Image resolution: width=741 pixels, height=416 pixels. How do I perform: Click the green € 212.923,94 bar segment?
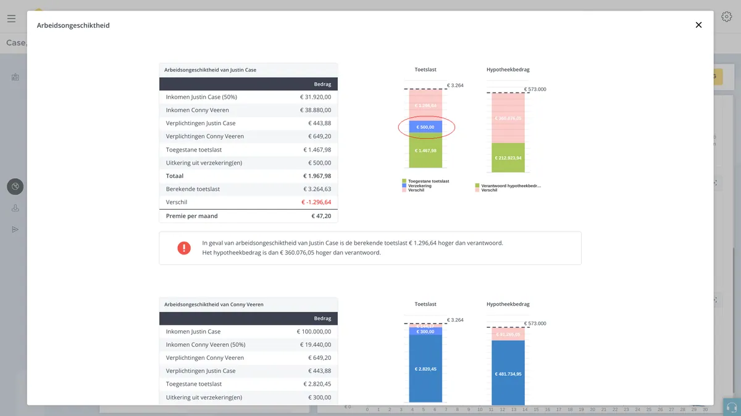[x=508, y=157]
